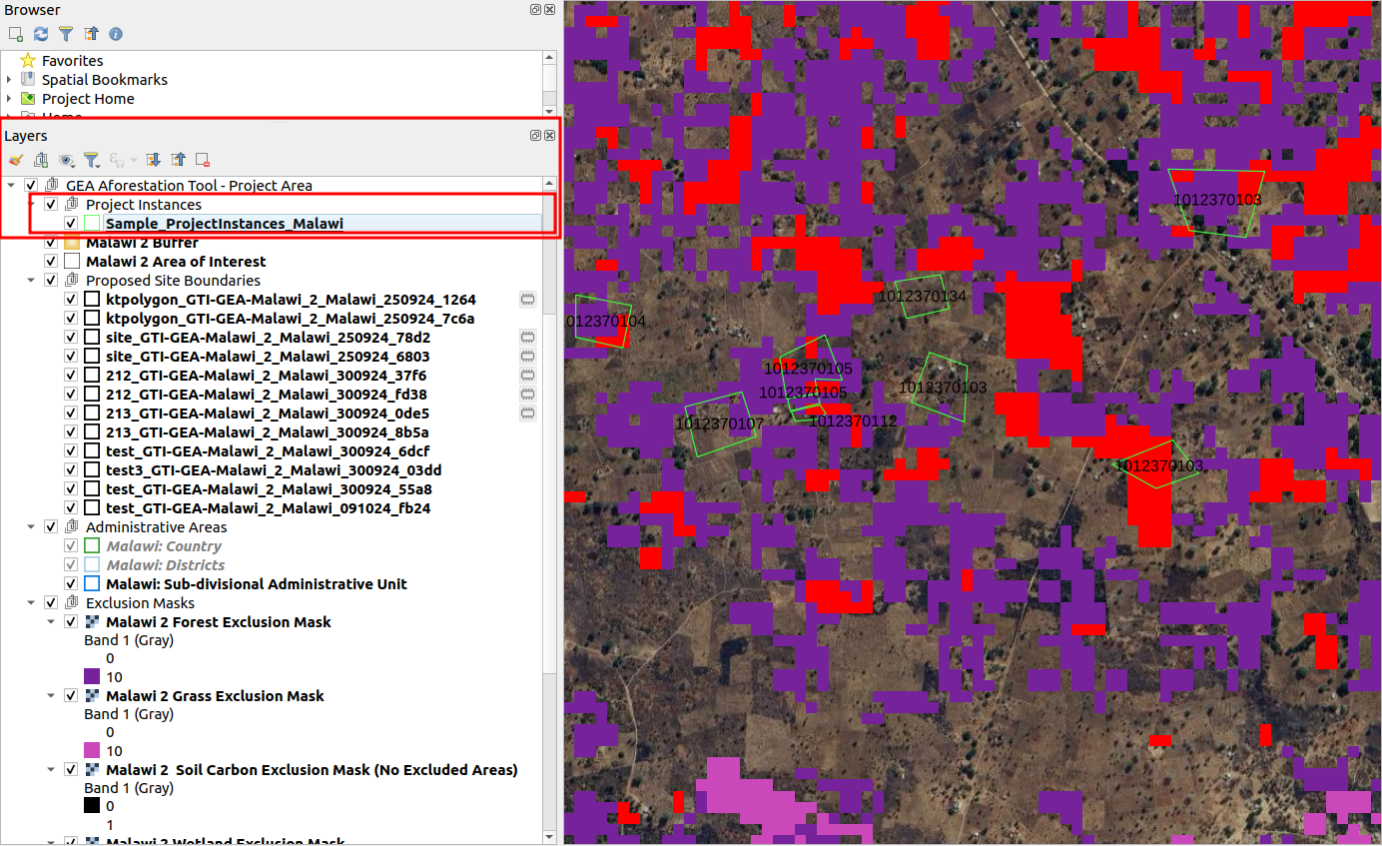The width and height of the screenshot is (1382, 846).
Task: Click purple swatch for Forest Exclusion value 10
Action: point(92,677)
